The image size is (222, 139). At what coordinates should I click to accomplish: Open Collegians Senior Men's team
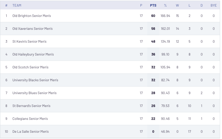coord(30,119)
